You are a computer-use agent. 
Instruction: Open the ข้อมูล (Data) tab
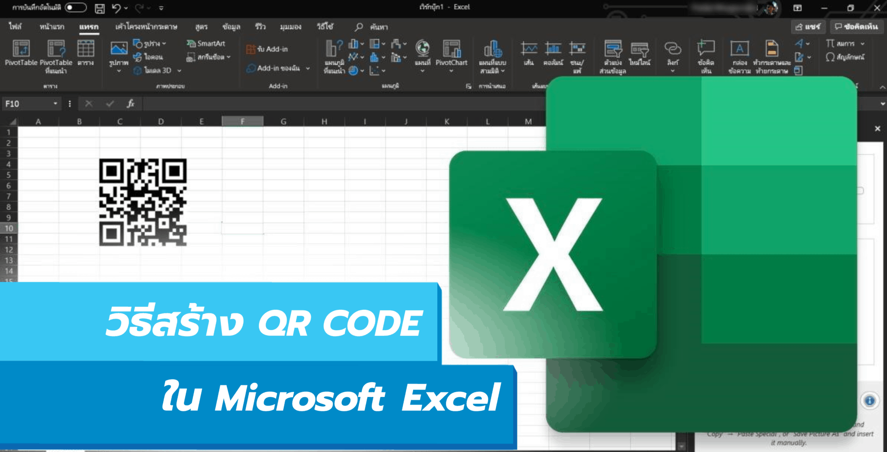tap(231, 26)
